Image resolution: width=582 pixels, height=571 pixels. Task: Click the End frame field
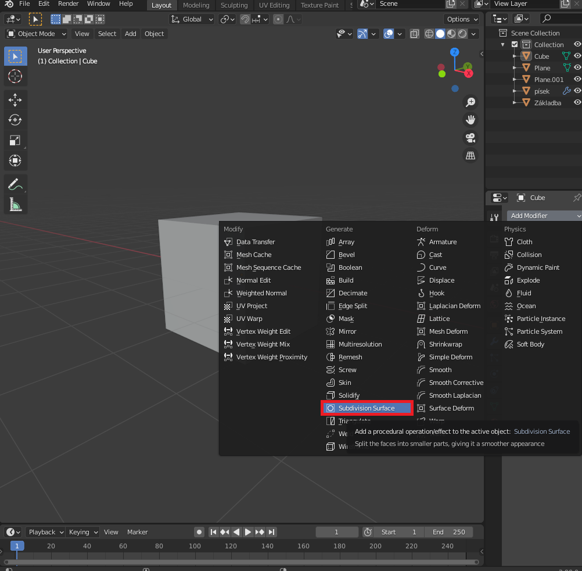pyautogui.click(x=448, y=532)
